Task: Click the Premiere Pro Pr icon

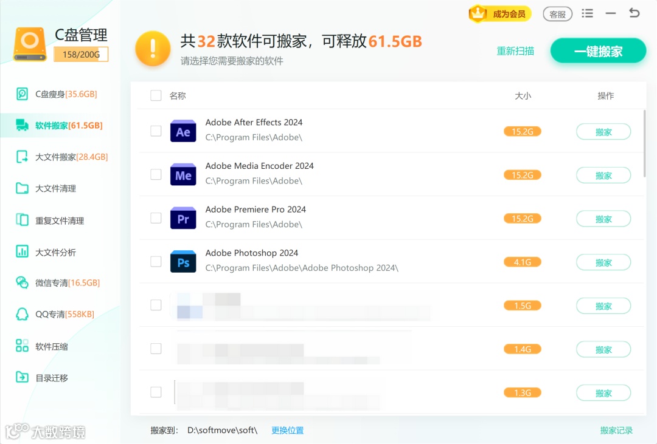Action: (x=183, y=218)
